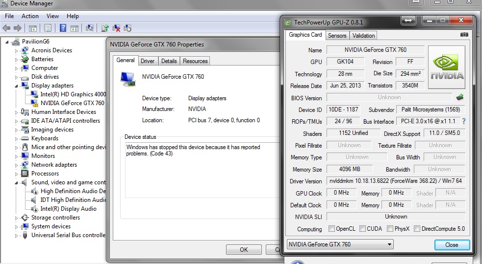
Task: Click the Back arrow in Device Manager toolbar
Action: coord(6,28)
